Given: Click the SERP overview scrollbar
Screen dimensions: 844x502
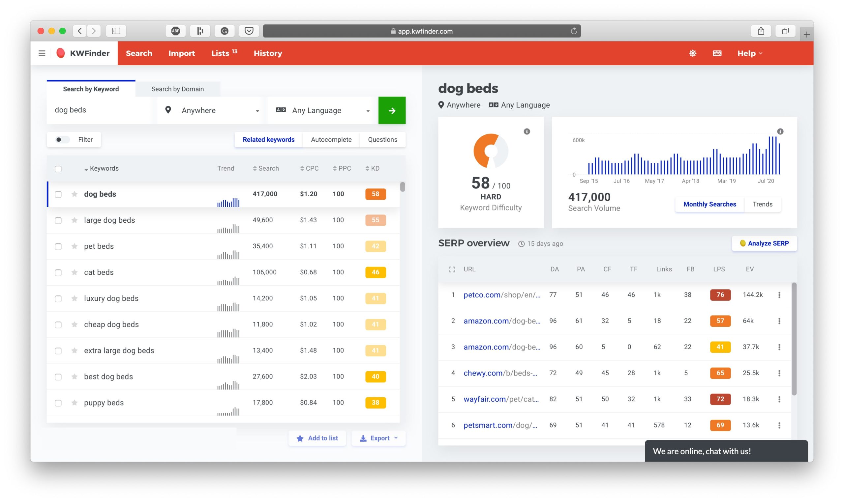Looking at the screenshot, I should point(794,339).
